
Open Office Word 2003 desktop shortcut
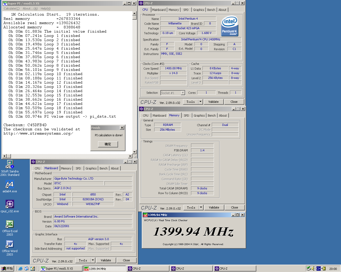(10, 248)
